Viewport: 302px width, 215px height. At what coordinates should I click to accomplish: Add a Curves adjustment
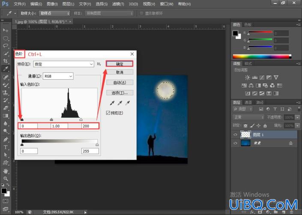click(x=262, y=78)
